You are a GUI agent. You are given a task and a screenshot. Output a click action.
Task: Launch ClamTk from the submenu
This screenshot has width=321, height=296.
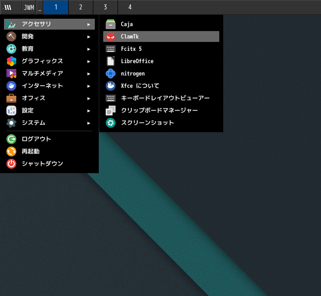[x=161, y=37]
